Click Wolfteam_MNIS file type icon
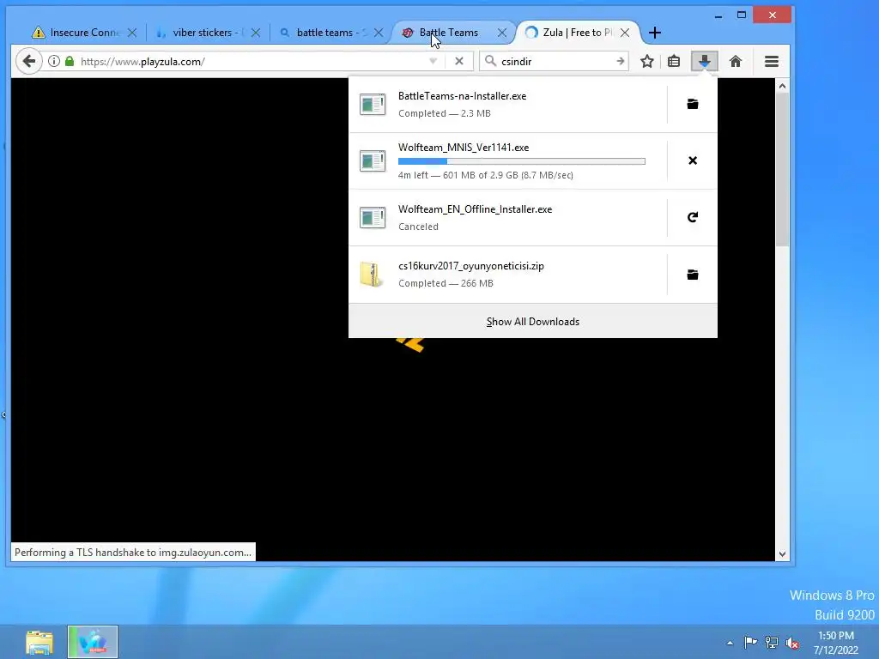The image size is (879, 659). 373,160
